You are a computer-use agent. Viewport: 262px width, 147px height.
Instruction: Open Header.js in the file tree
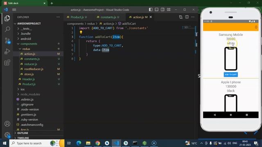pos(29,79)
